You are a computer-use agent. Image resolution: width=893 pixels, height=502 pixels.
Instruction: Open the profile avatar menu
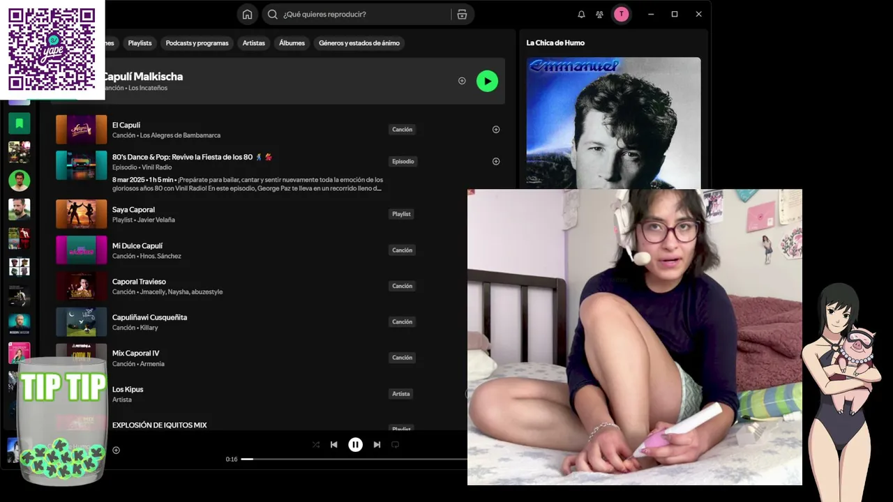coord(621,14)
